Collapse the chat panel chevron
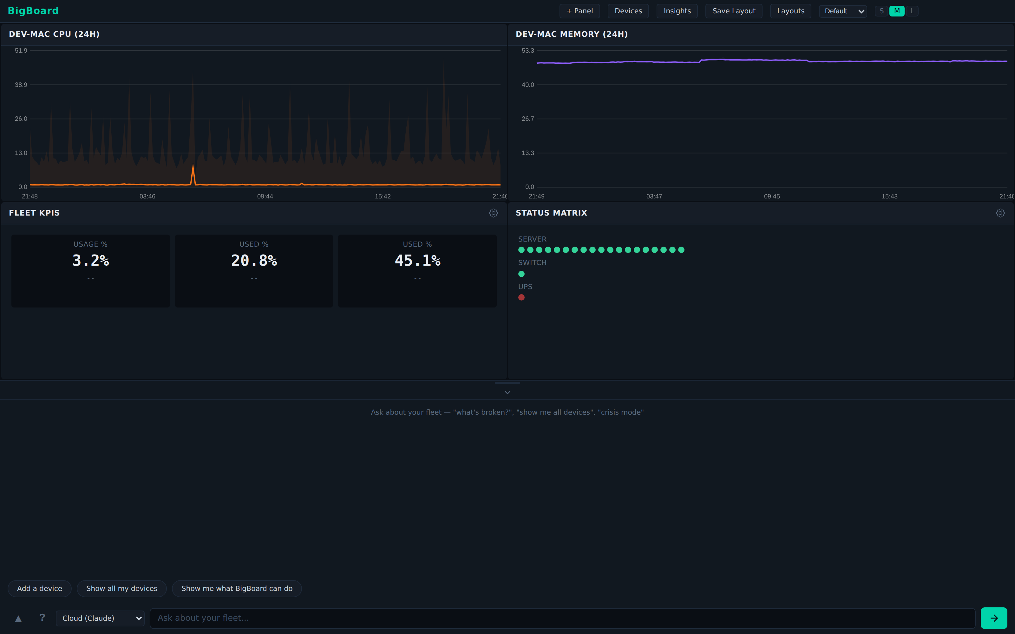 click(507, 392)
